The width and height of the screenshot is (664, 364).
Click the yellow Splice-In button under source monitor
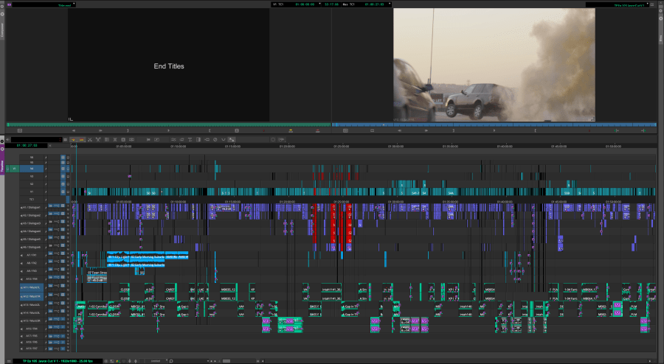[291, 130]
